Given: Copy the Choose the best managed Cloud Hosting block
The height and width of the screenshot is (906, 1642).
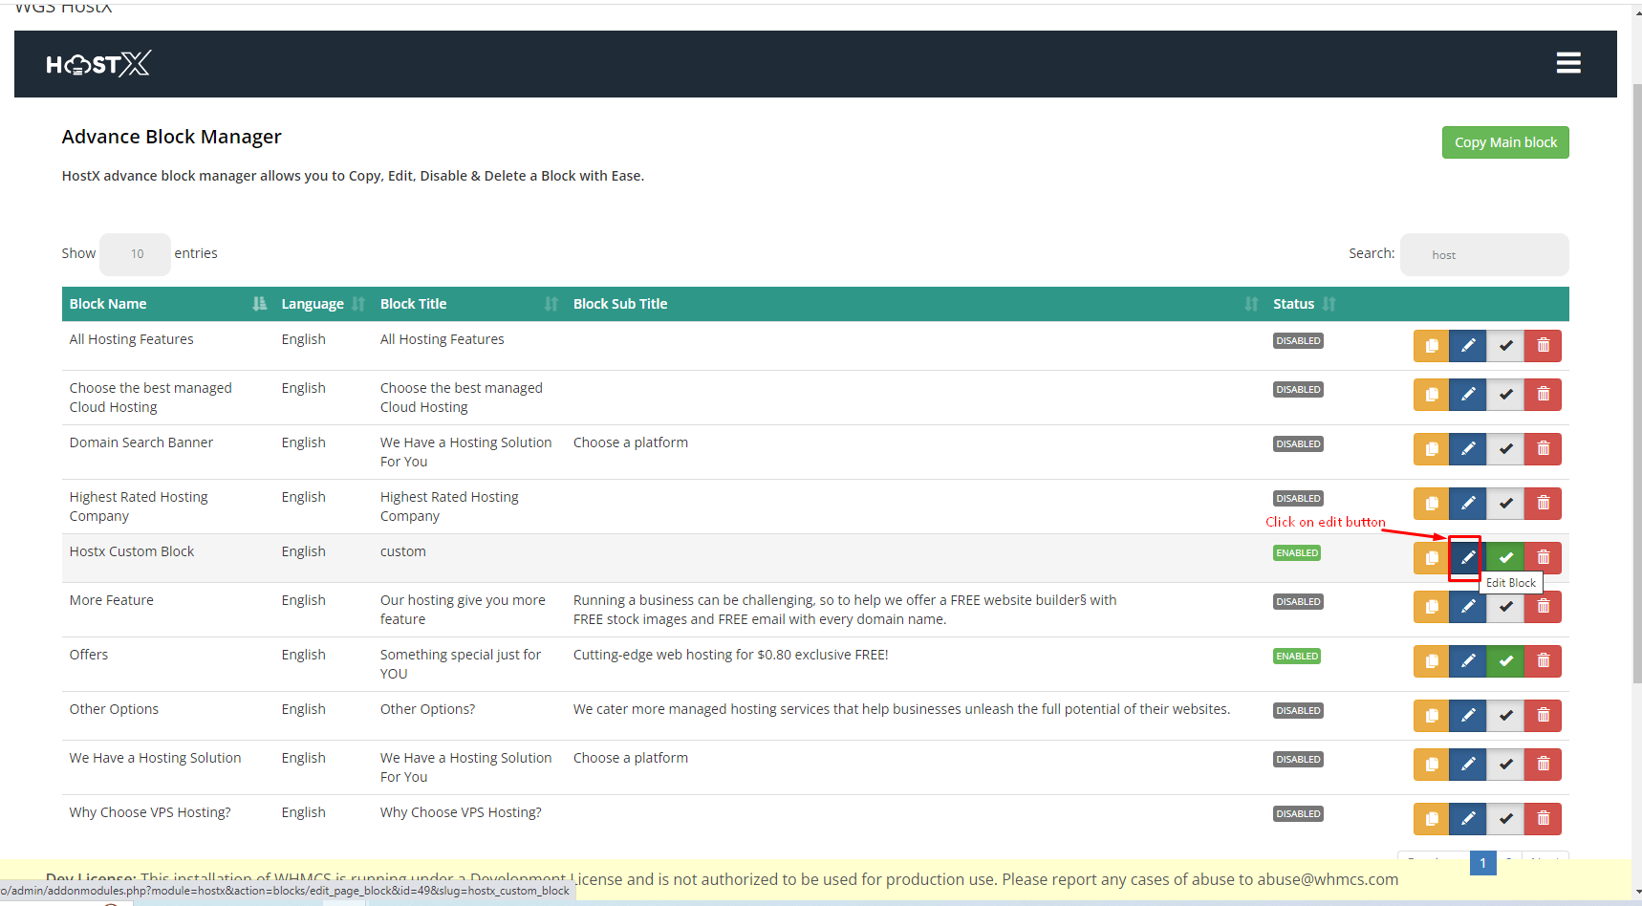Looking at the screenshot, I should (1431, 395).
